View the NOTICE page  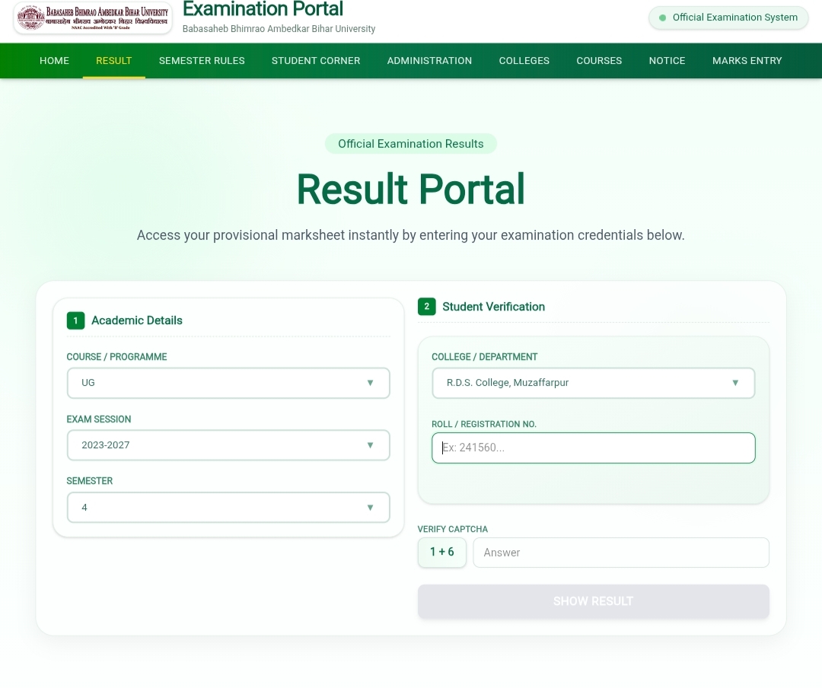[x=667, y=61]
